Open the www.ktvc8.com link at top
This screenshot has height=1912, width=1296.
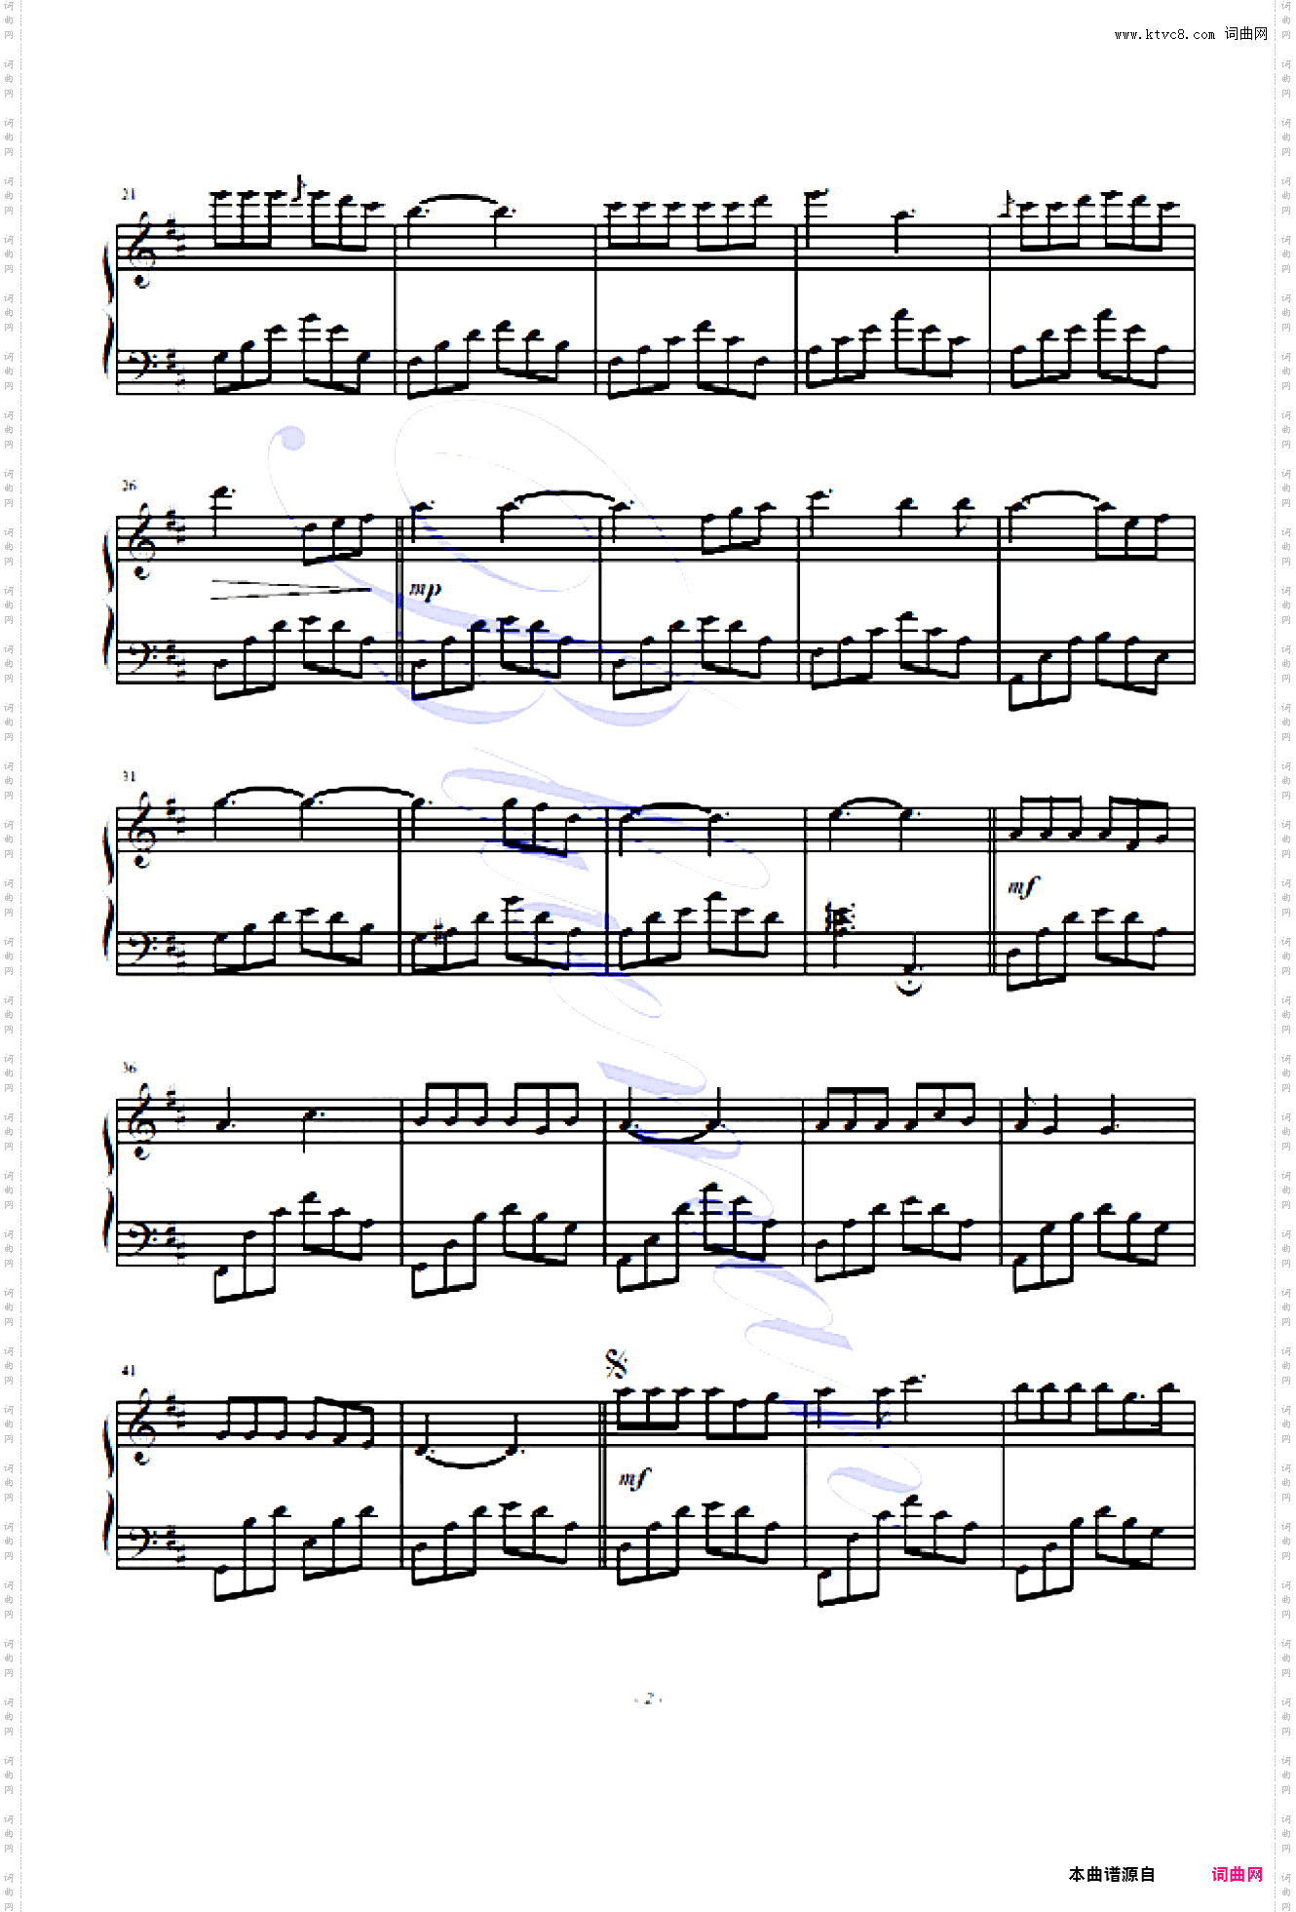tap(1164, 34)
